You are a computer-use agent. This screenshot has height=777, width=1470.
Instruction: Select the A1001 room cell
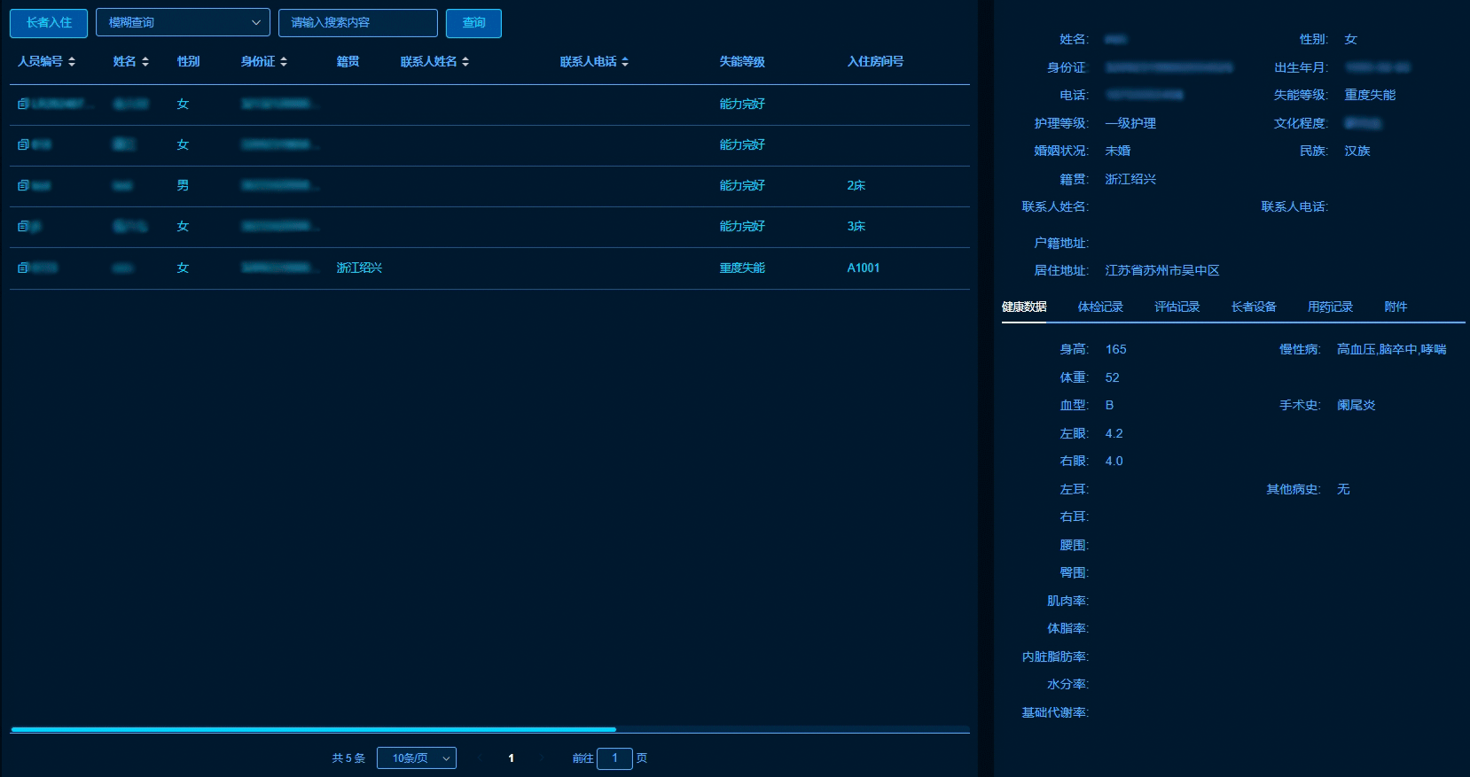(864, 268)
